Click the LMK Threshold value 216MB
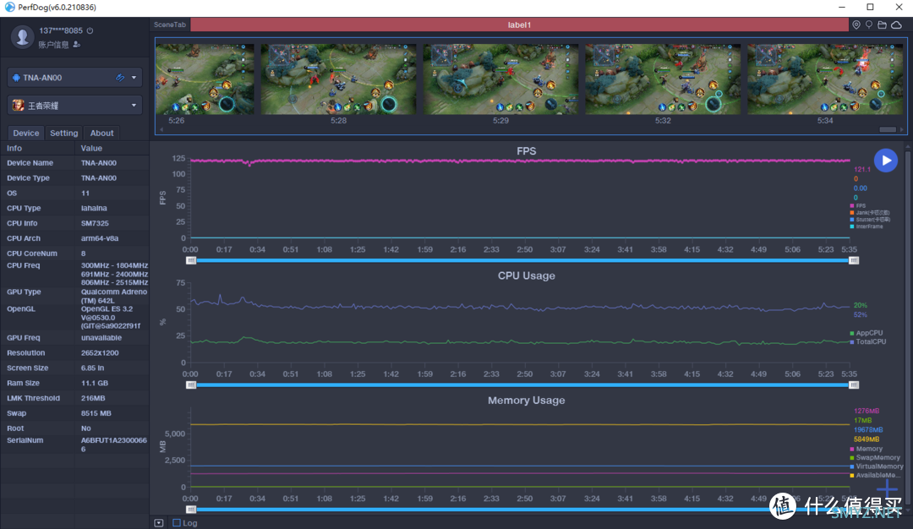Image resolution: width=913 pixels, height=529 pixels. [93, 399]
